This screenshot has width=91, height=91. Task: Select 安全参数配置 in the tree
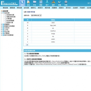10,21
